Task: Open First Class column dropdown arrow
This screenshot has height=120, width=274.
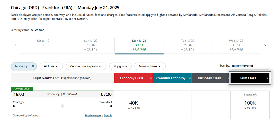Action: coord(267,78)
